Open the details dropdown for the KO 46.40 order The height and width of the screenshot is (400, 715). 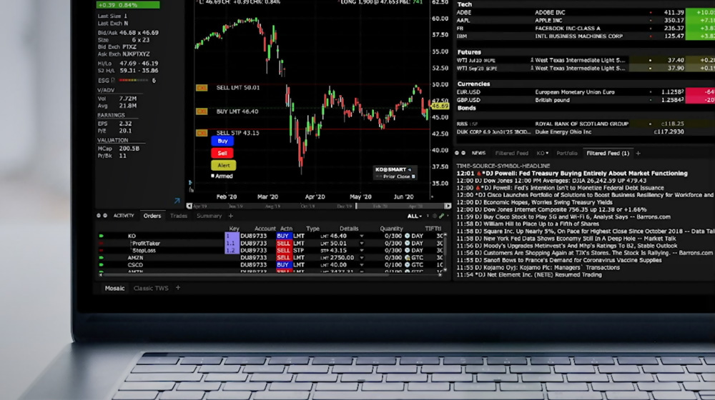pyautogui.click(x=361, y=236)
